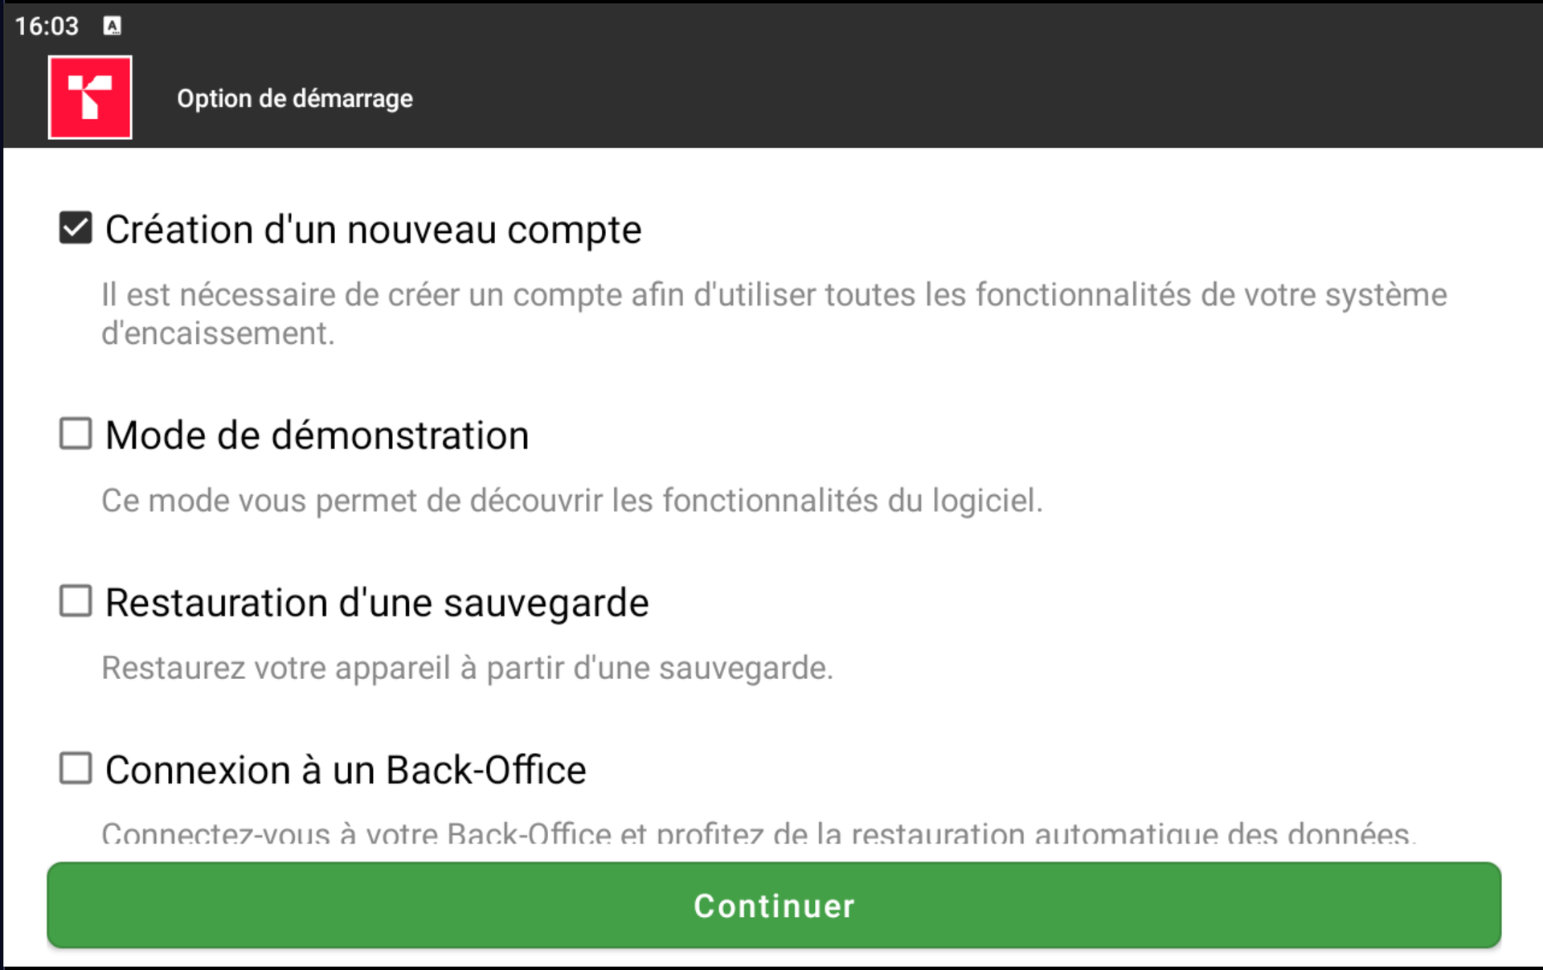Check the "Connexion à un Back-Office" checkbox
1543x970 pixels.
pyautogui.click(x=76, y=768)
